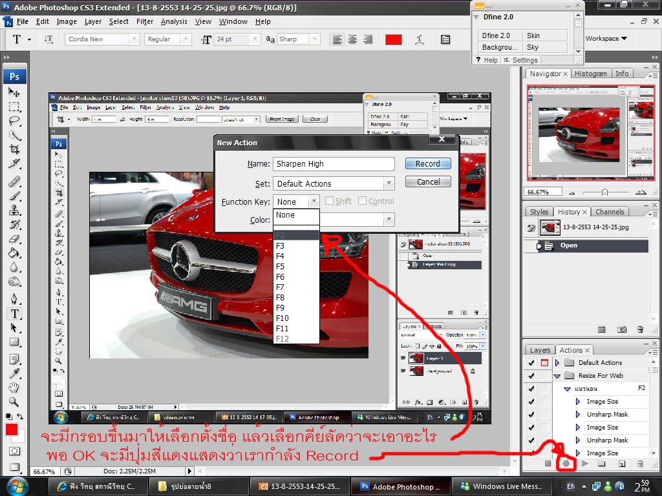Select the Crop tool in toolbox
The image size is (662, 496).
pyautogui.click(x=14, y=149)
